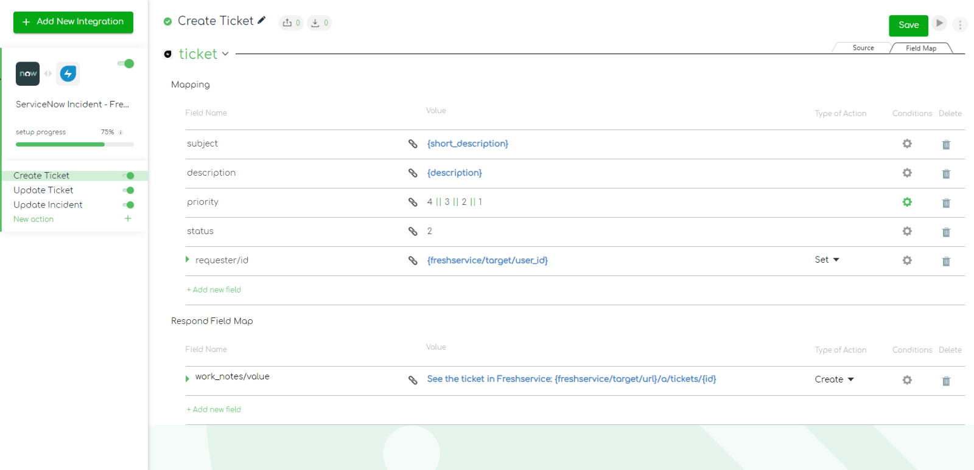The image size is (974, 470).
Task: Open the Create type of action dropdown
Action: click(835, 379)
